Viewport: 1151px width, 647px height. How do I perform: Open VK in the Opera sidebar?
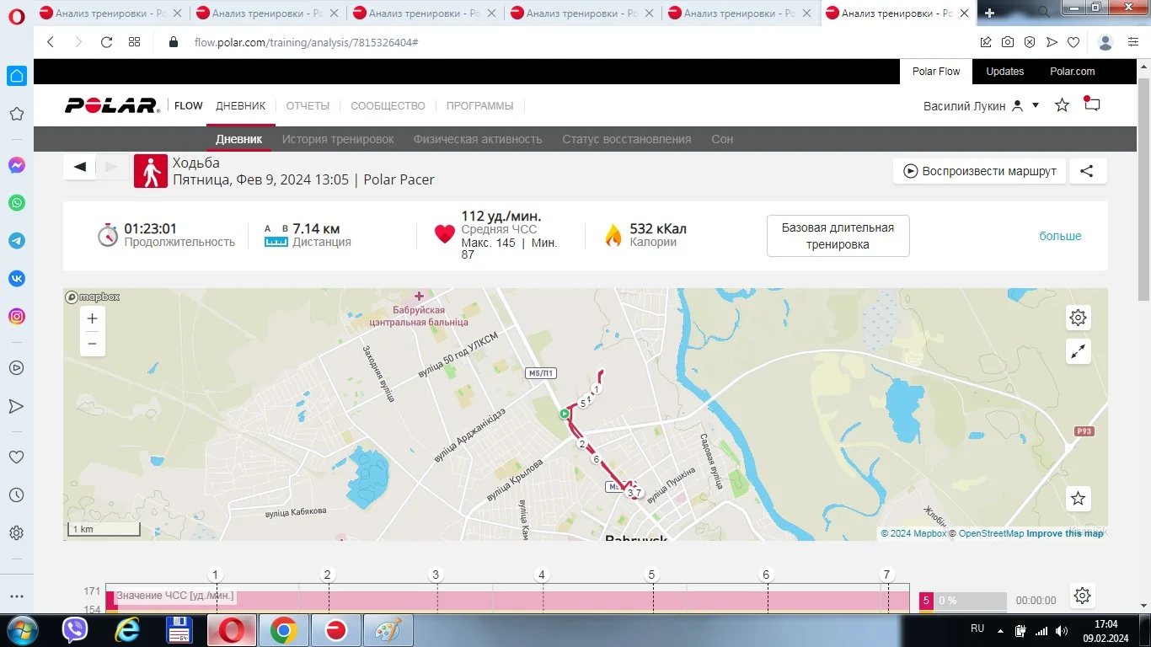[x=17, y=279]
